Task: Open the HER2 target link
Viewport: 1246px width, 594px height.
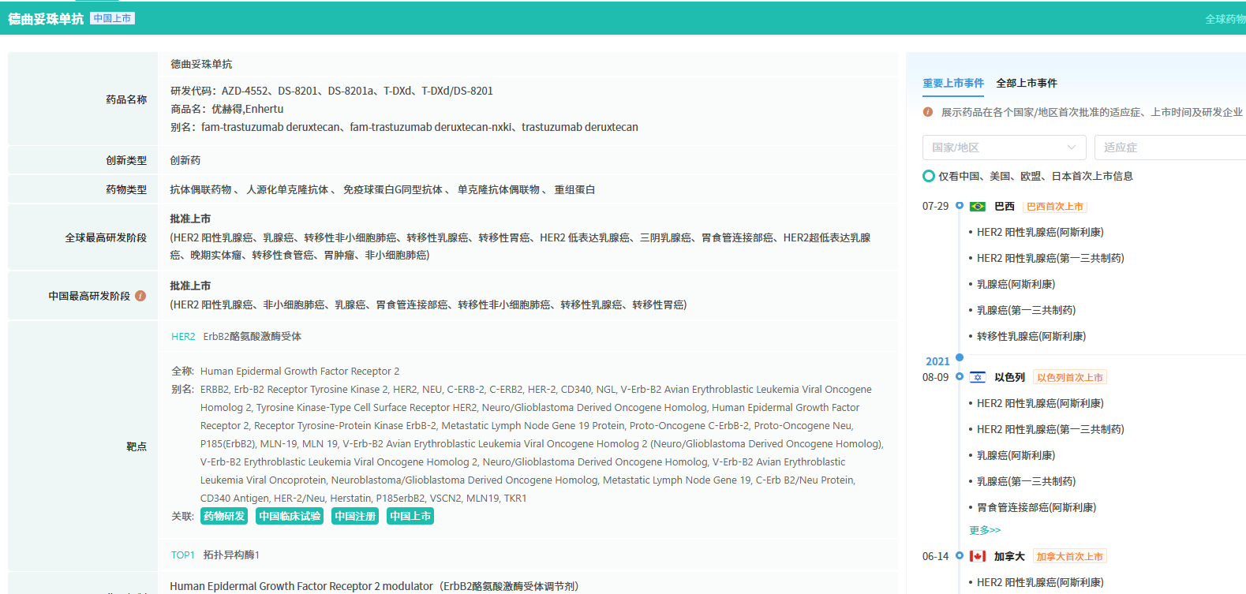Action: (x=183, y=337)
